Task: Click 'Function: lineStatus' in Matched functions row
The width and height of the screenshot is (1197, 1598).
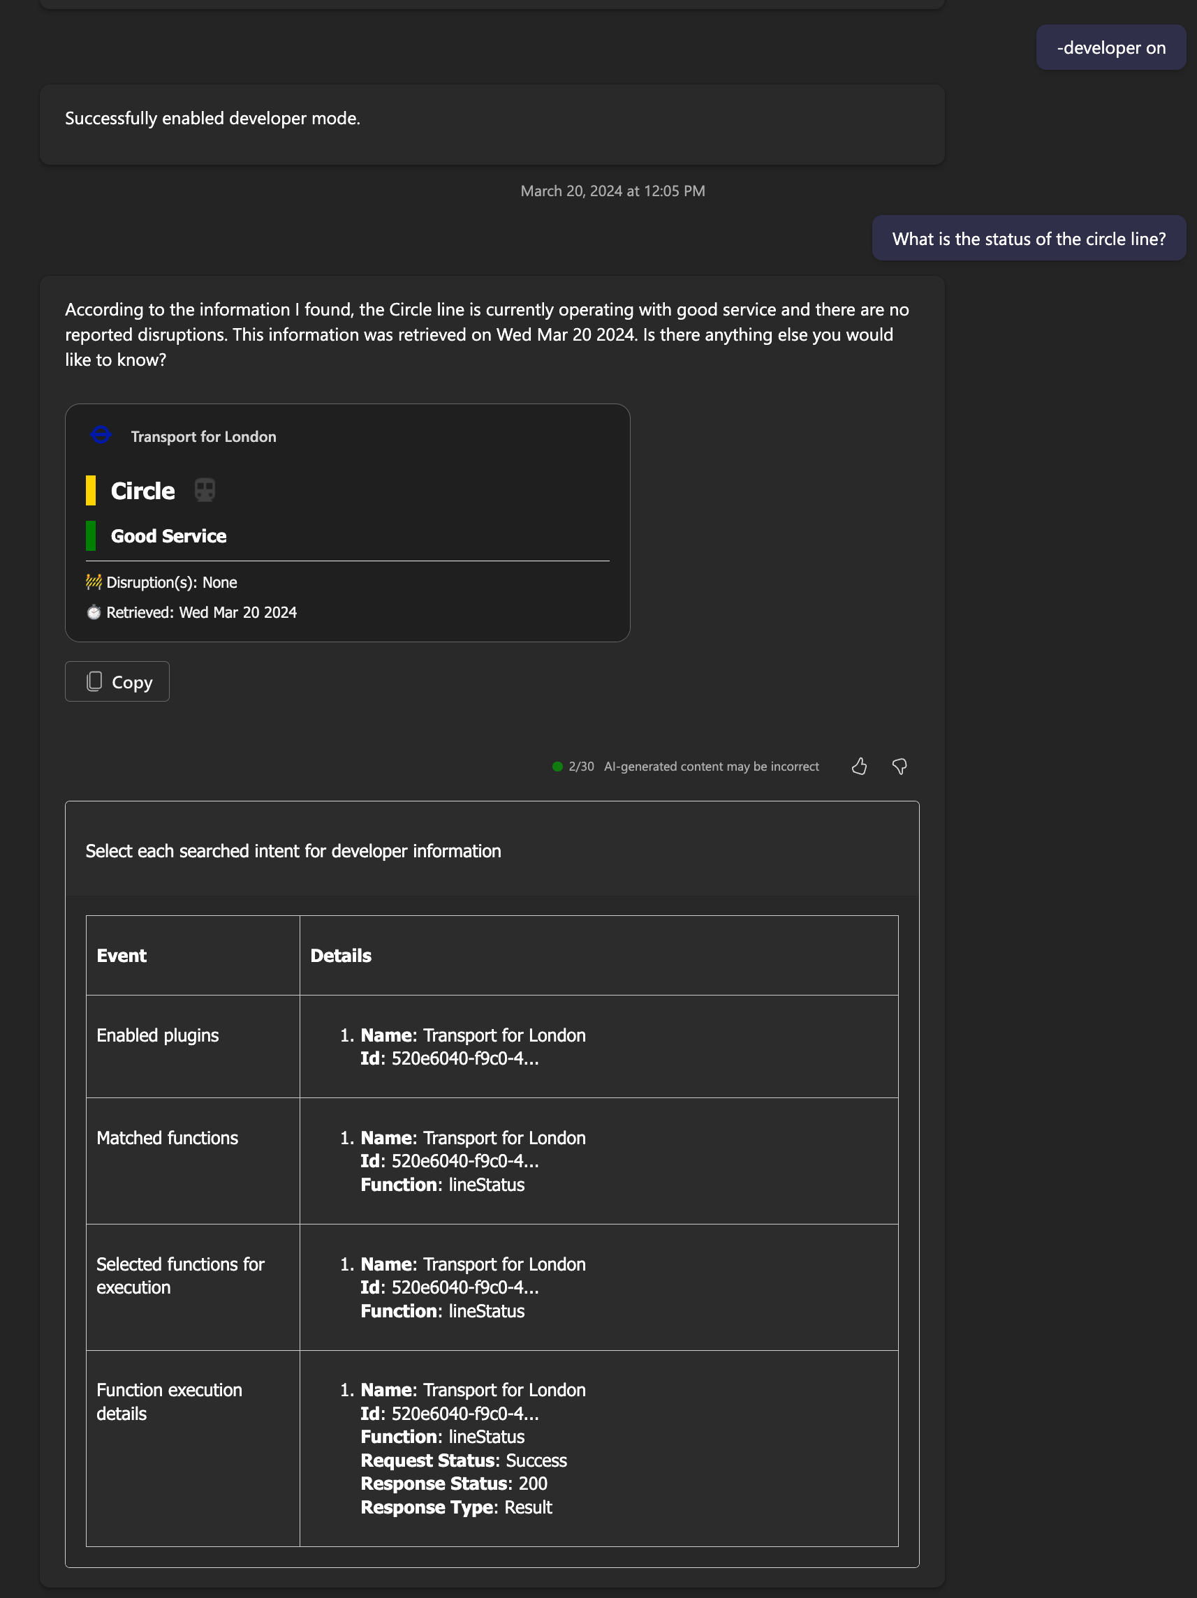Action: (442, 1184)
